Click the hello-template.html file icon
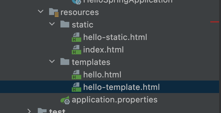Viewport: 221px width, 113px height. pos(76,87)
